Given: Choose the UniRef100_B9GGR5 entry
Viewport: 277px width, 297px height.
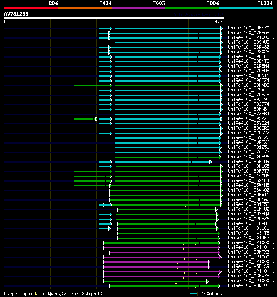Looking at the screenshot, I should pos(248,128).
